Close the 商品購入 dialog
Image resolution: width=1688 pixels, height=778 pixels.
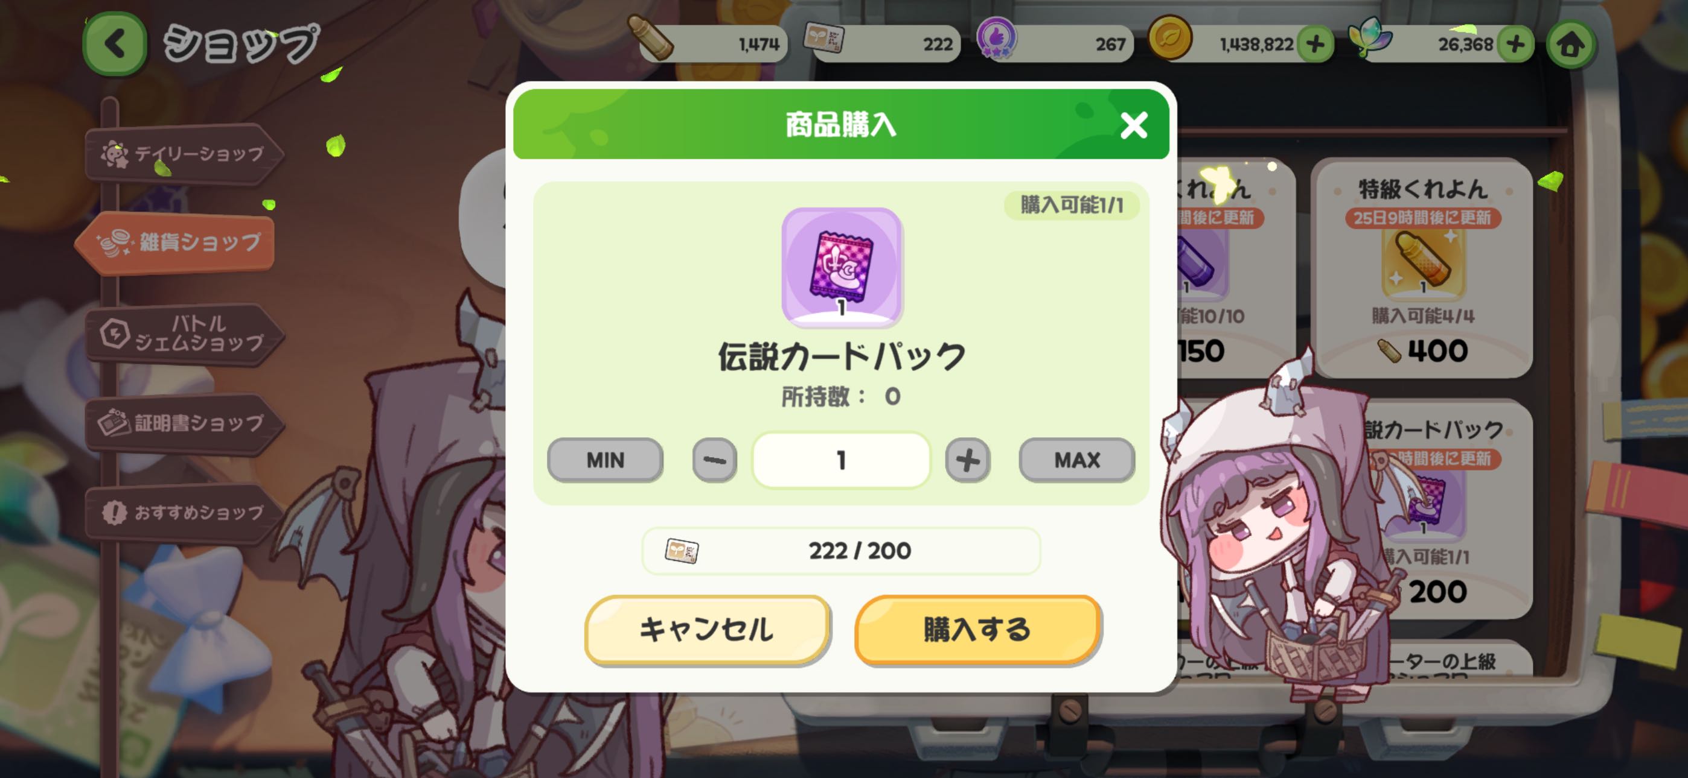[x=1134, y=125]
